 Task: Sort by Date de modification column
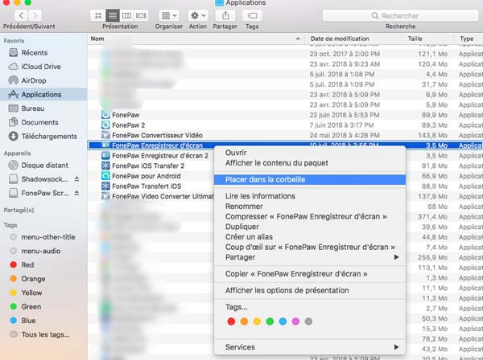point(353,39)
